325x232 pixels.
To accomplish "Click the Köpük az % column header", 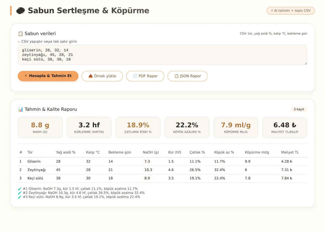I will [x=224, y=152].
